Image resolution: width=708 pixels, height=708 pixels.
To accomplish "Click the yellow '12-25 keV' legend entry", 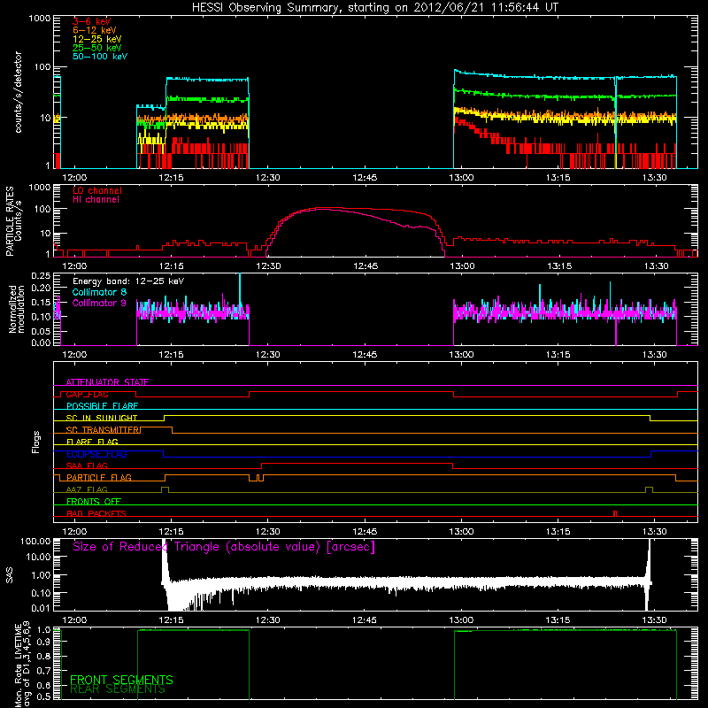I will tap(97, 39).
